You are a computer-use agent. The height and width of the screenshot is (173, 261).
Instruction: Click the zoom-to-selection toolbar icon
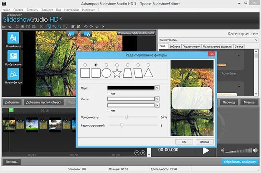pyautogui.click(x=66, y=26)
